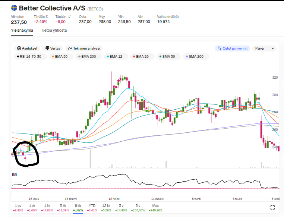Expand the Päivä interval dropdown

coord(265,48)
